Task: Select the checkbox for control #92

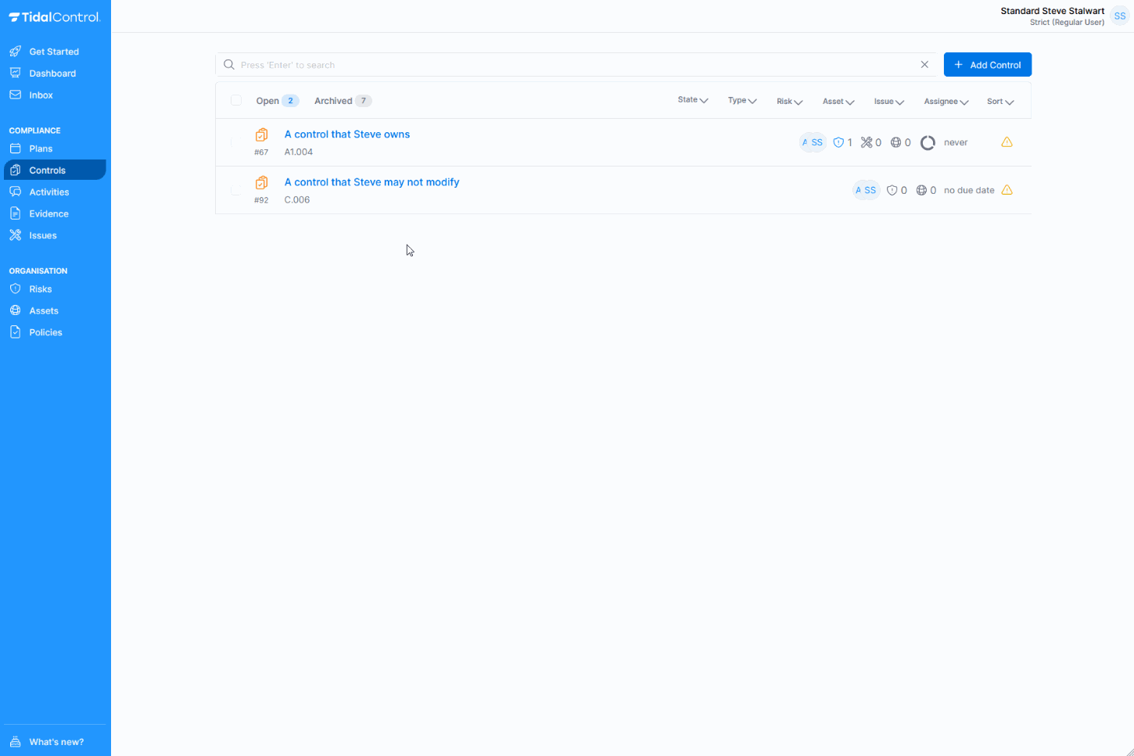Action: [236, 189]
